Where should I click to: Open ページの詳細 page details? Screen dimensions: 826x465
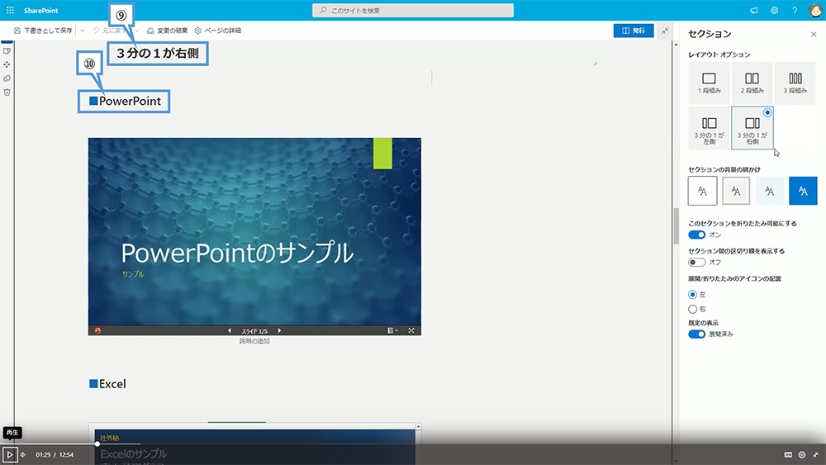click(x=217, y=31)
